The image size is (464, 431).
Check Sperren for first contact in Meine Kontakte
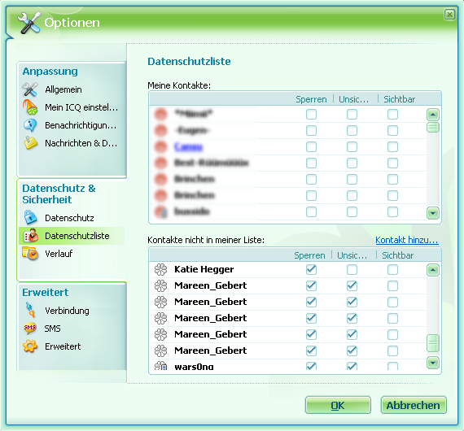(x=311, y=114)
